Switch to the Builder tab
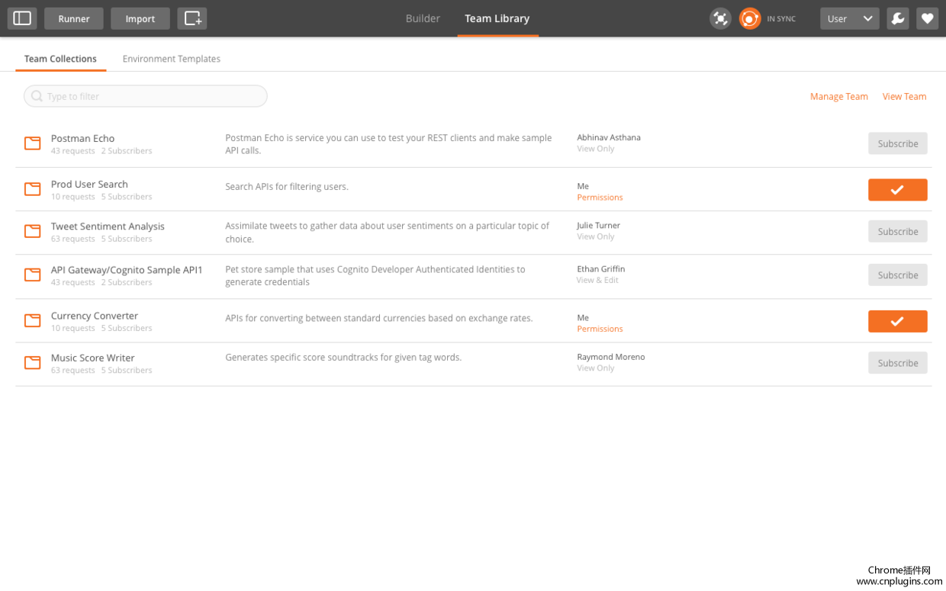Screen dimensions: 946x591 click(423, 18)
